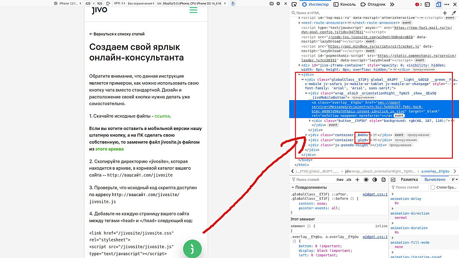Viewport: 459px width, 258px height.
Task: Expand the animation-delay computed property
Action: click(x=393, y=194)
